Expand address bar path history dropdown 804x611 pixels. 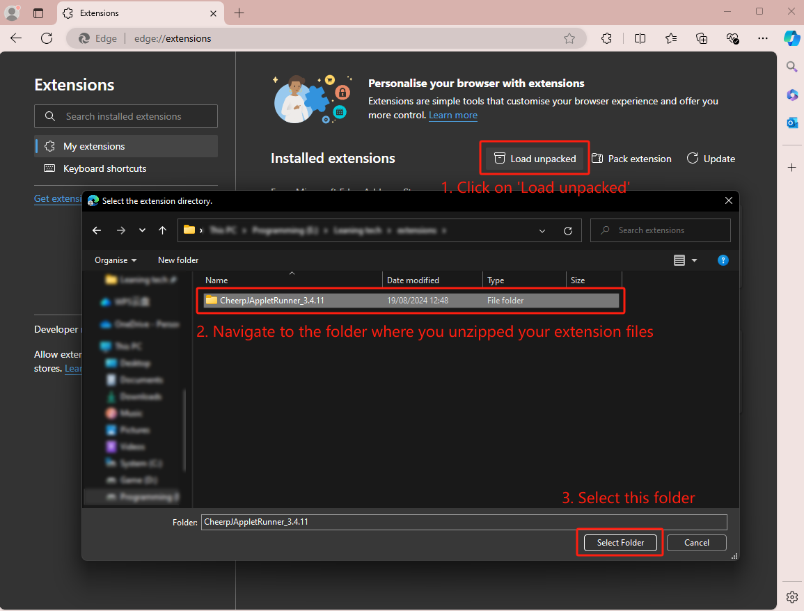(x=542, y=230)
